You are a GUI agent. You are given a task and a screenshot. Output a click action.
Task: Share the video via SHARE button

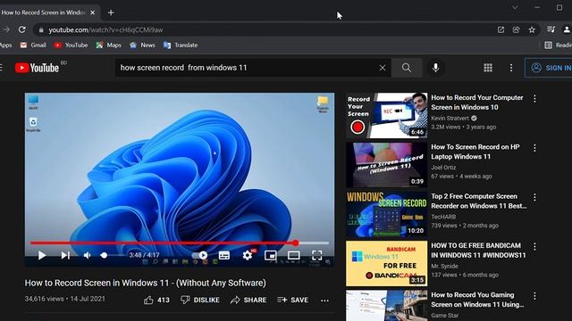pyautogui.click(x=248, y=300)
